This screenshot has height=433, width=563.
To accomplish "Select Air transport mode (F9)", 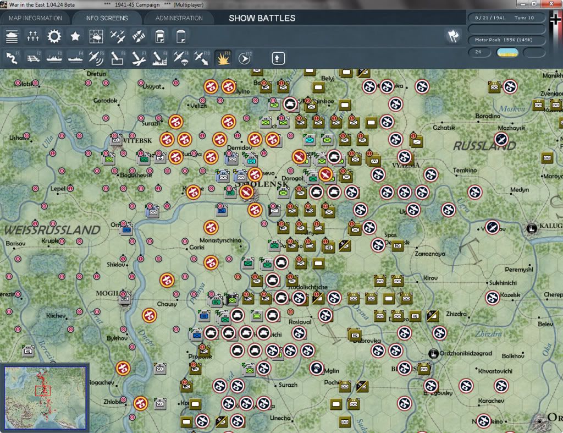I will coord(180,58).
